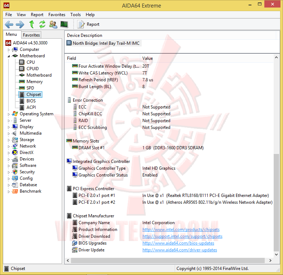Open the system monitor diagnostics icon

pyautogui.click(x=64, y=24)
